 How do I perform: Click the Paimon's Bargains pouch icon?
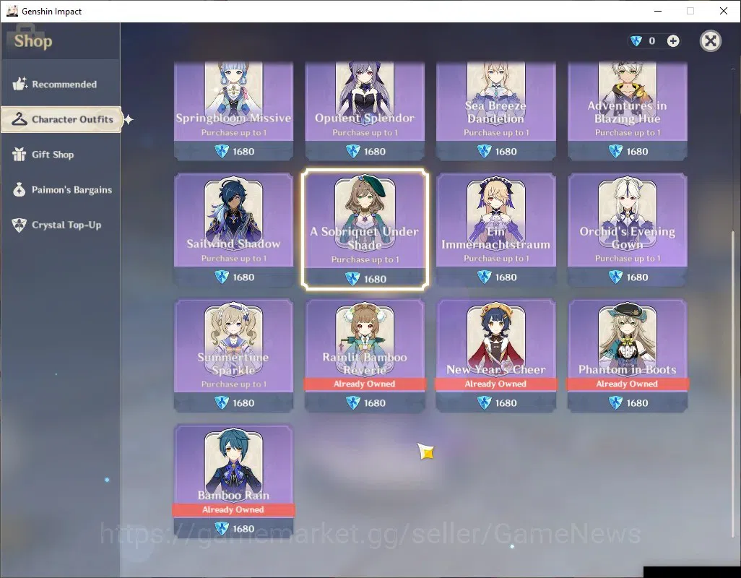[x=19, y=189]
